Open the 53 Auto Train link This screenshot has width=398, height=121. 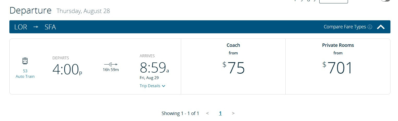point(25,74)
